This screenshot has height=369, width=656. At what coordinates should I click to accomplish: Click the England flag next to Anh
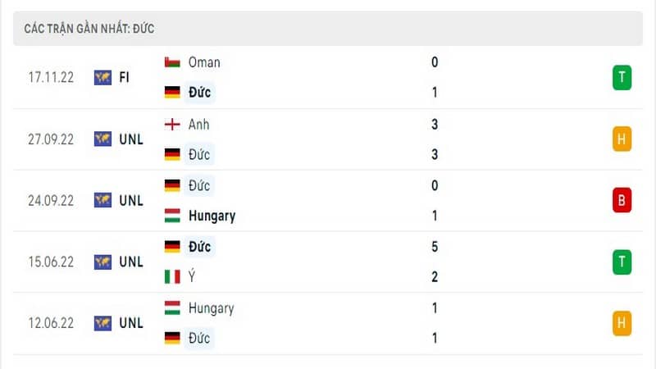click(x=172, y=125)
